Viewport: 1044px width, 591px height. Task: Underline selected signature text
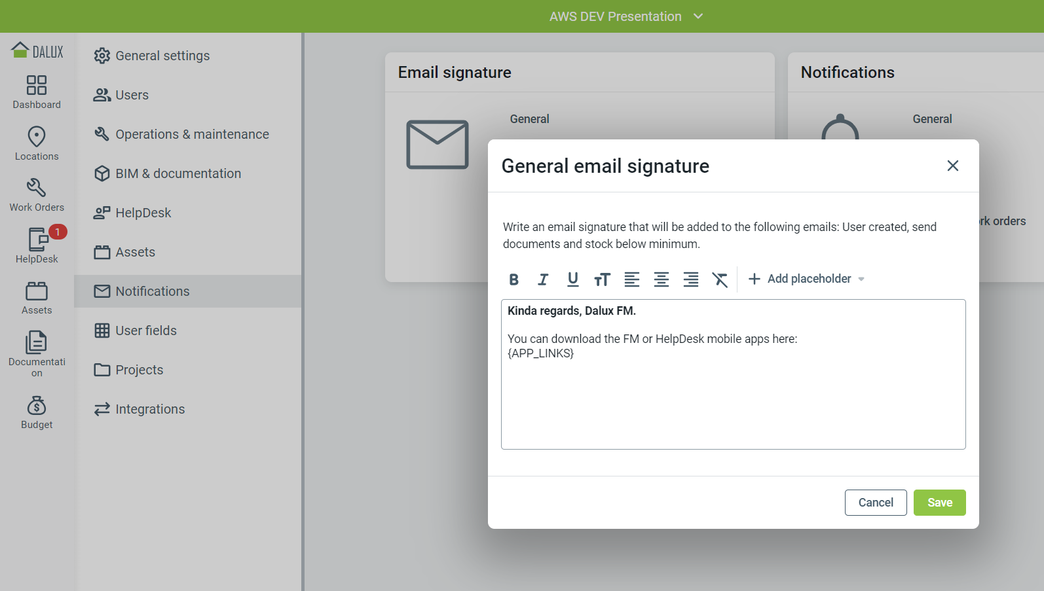click(573, 279)
